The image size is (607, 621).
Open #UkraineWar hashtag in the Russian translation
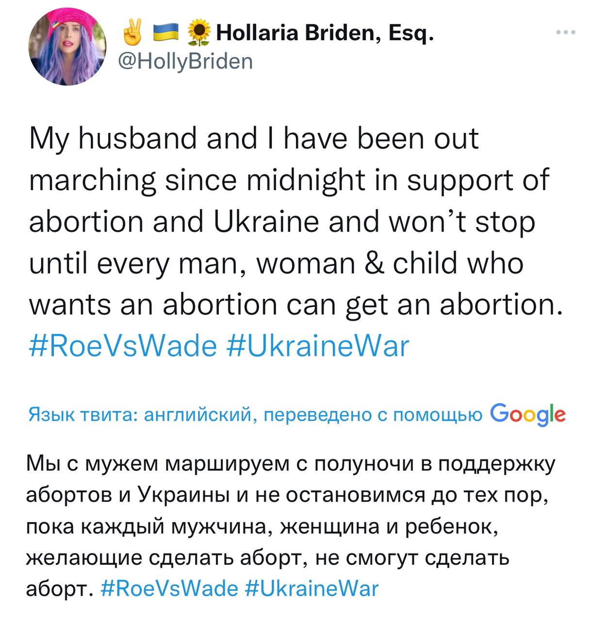tap(312, 588)
